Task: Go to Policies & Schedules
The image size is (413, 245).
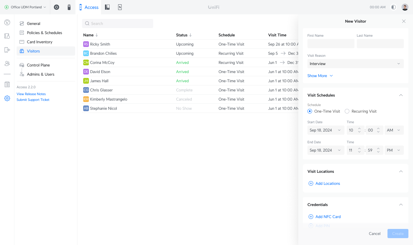Action: (x=46, y=33)
